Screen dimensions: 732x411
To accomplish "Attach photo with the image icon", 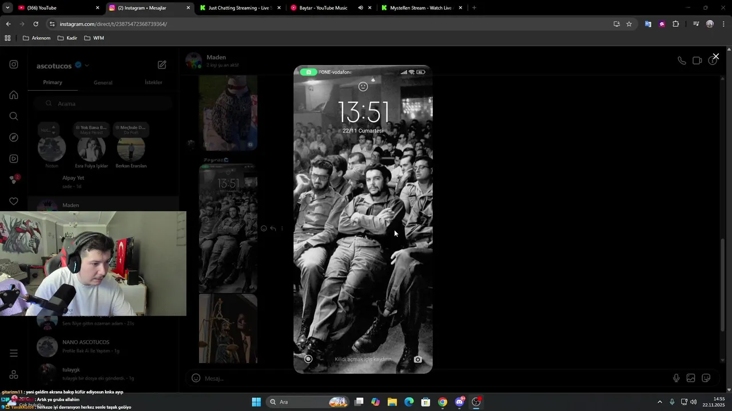I will coord(691,378).
